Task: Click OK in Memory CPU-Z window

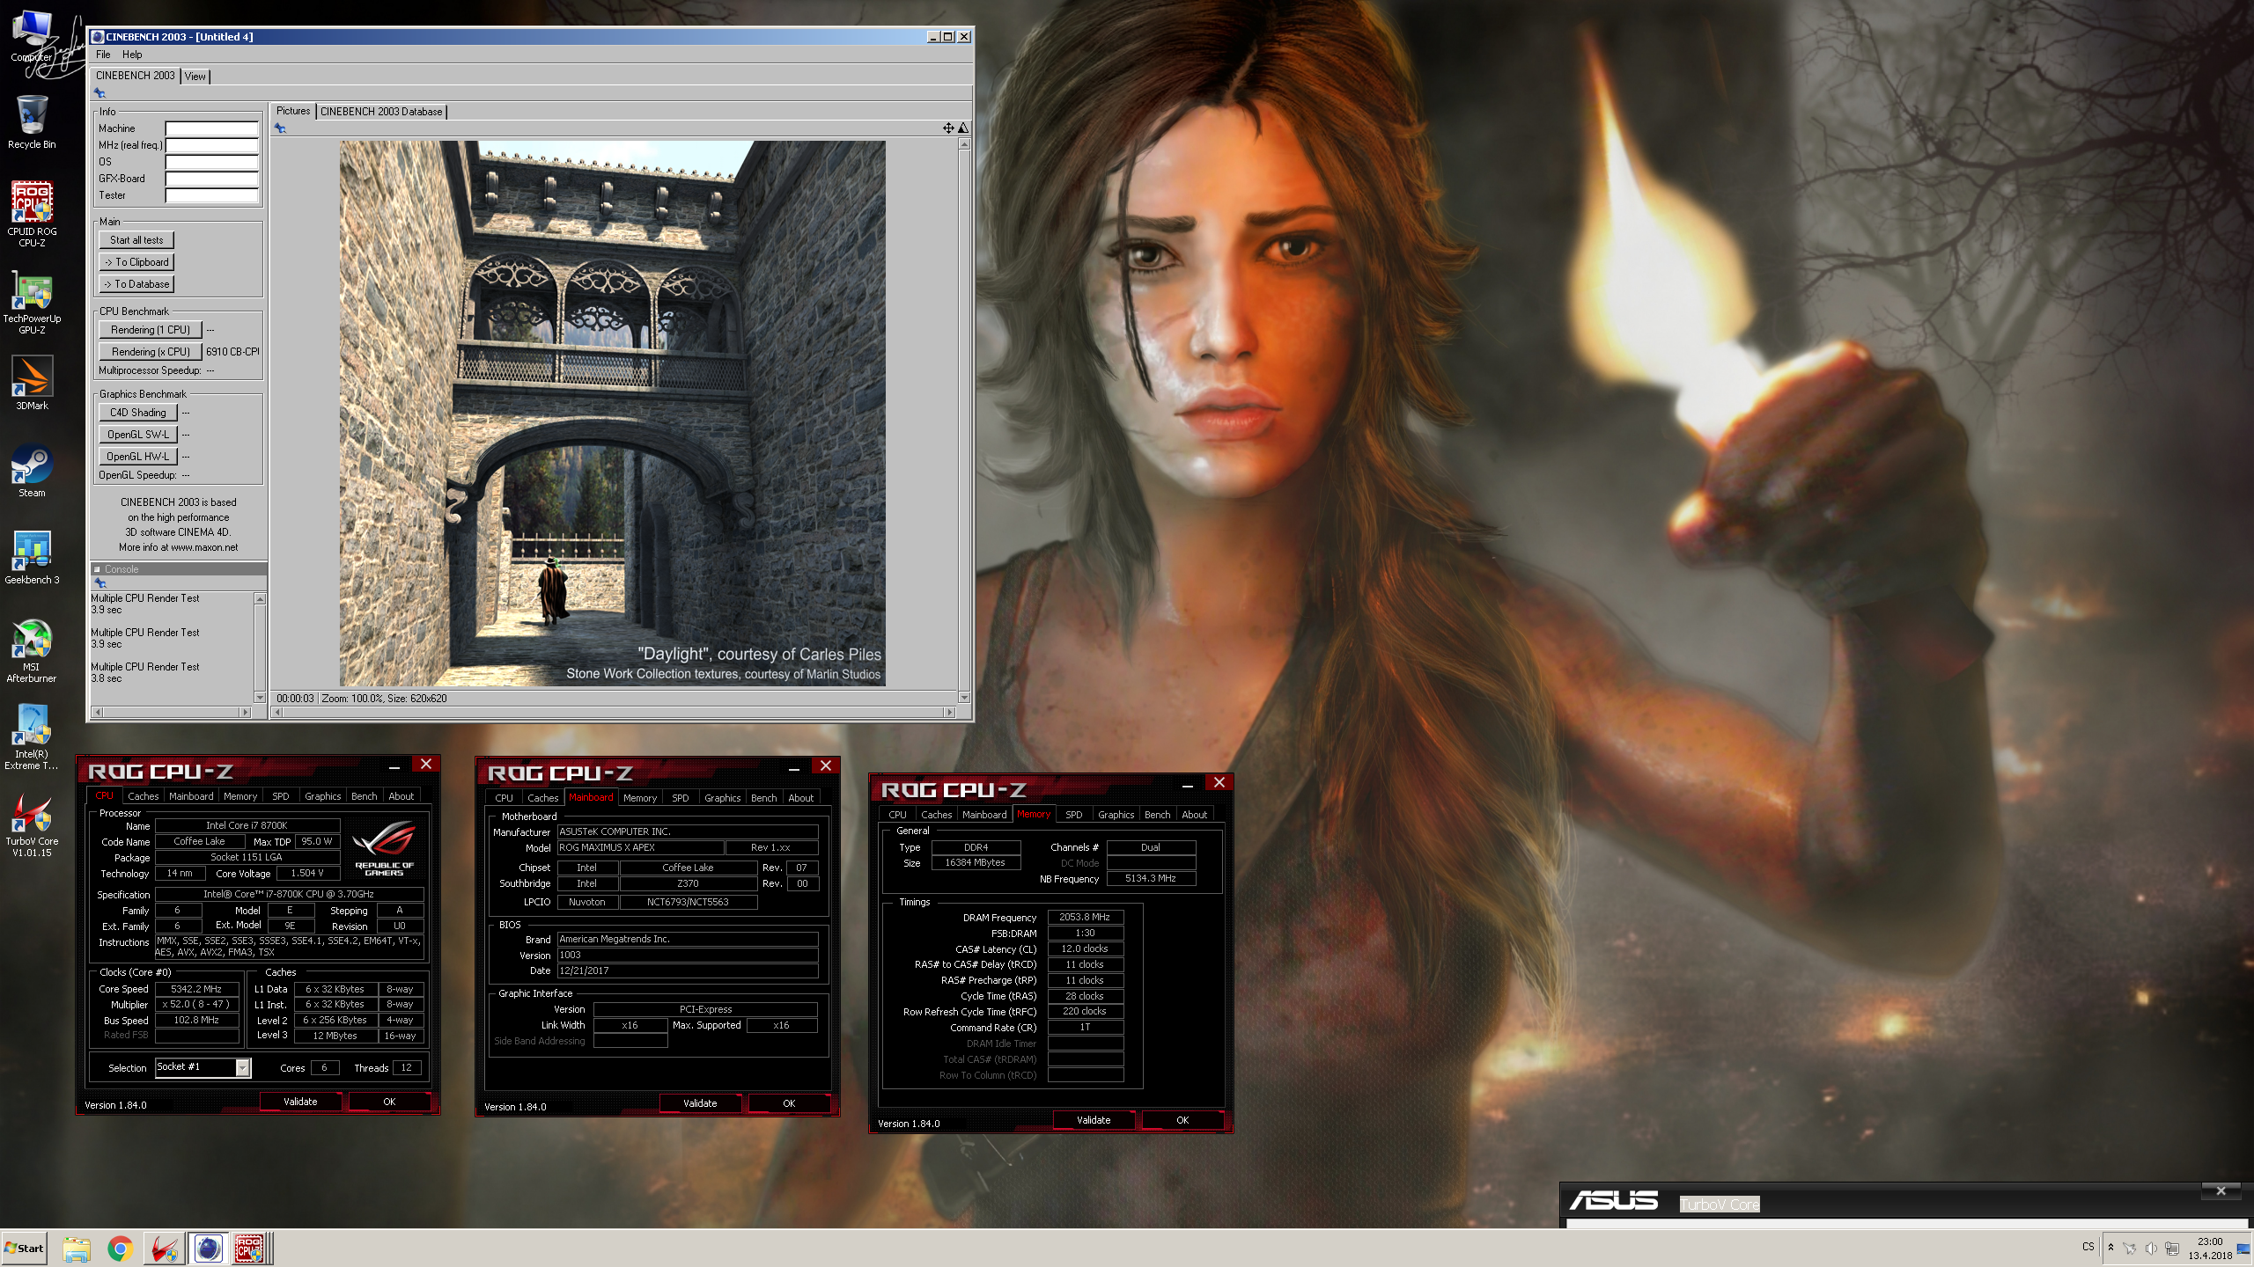Action: click(x=1182, y=1120)
